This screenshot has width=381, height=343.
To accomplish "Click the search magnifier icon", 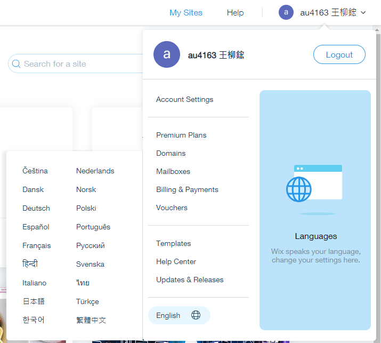I will coord(16,63).
